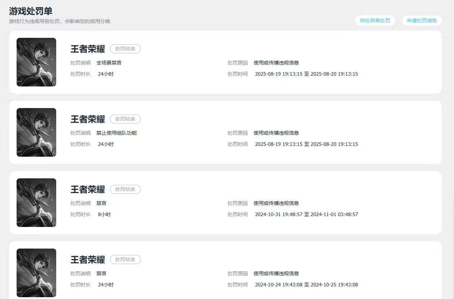Image resolution: width=454 pixels, height=299 pixels.
Task: Click the 游戏处罚单 page title
Action: [x=31, y=11]
